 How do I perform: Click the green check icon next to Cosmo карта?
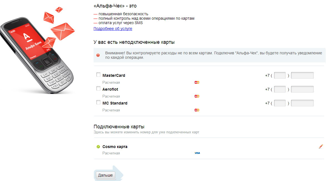pos(98,147)
